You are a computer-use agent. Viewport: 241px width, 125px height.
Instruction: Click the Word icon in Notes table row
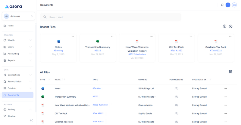tap(42, 89)
